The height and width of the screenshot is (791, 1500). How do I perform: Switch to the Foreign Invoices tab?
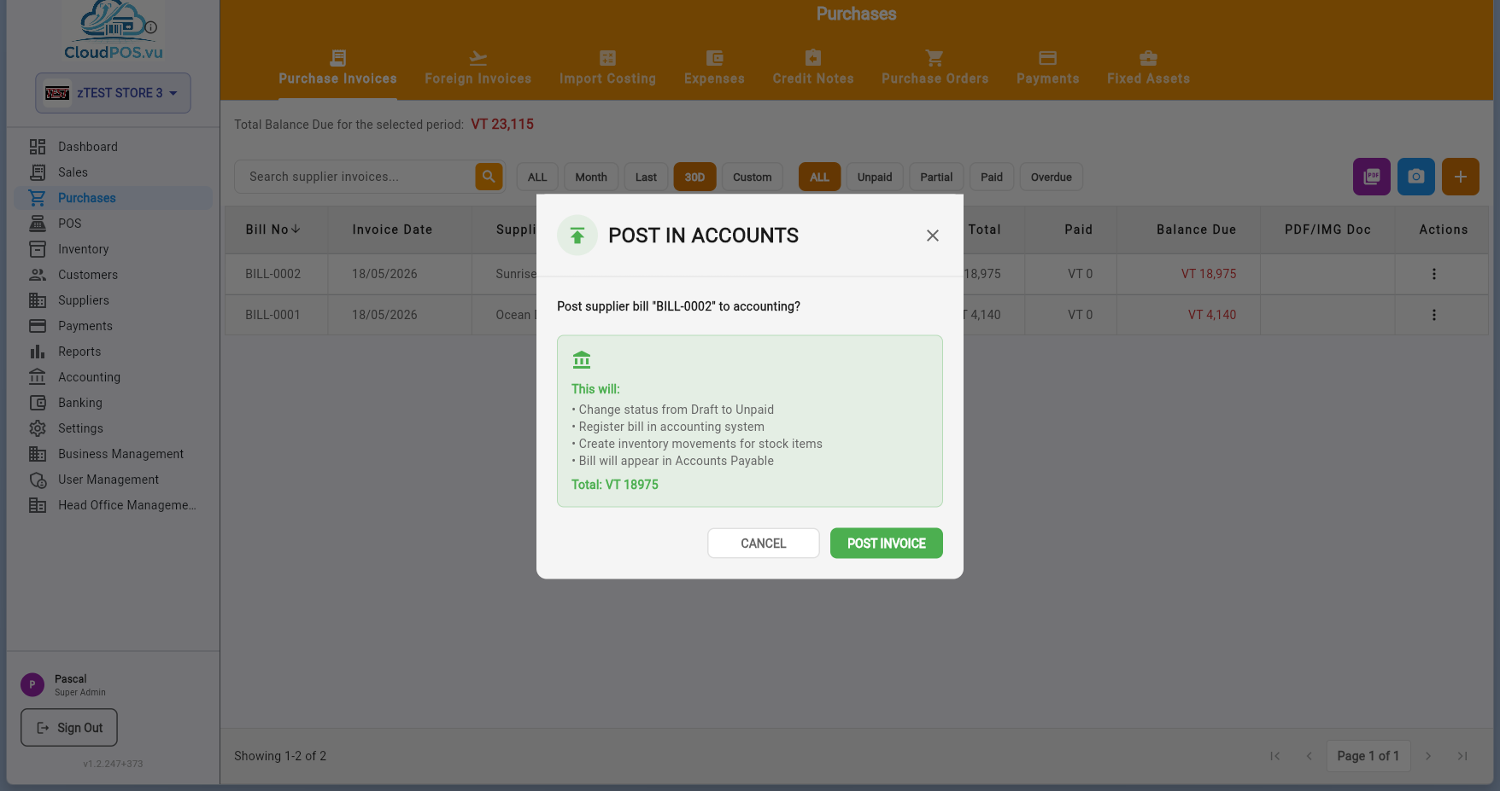(x=478, y=68)
